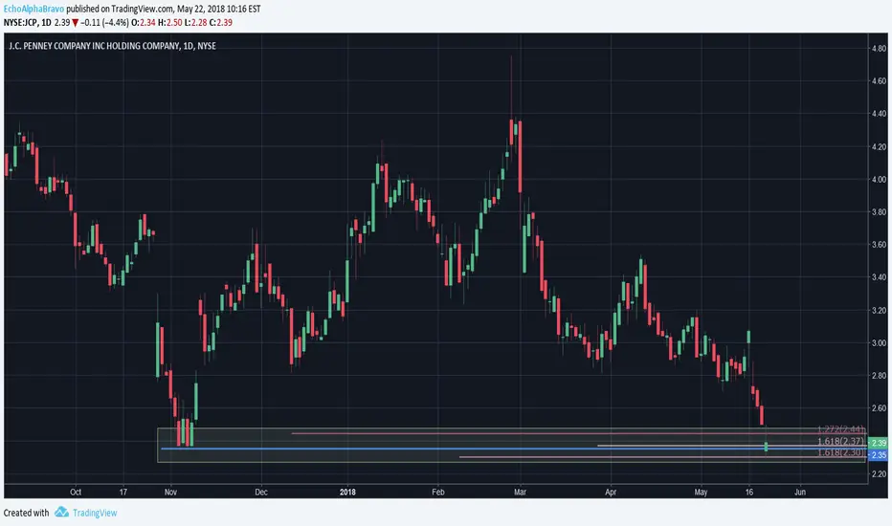Click the 1.618(2.37) Fibonacci level label
Screen dimensions: 892x526
[x=841, y=441]
